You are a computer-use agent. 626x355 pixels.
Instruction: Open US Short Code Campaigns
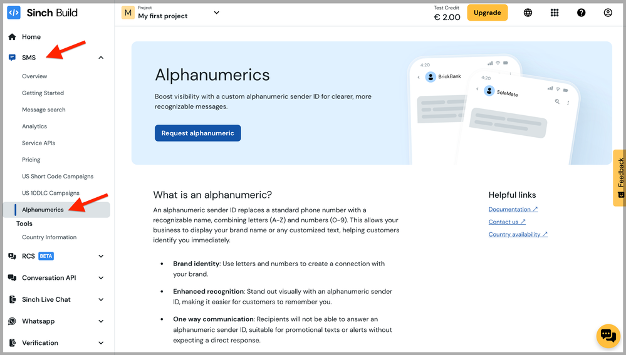tap(58, 177)
